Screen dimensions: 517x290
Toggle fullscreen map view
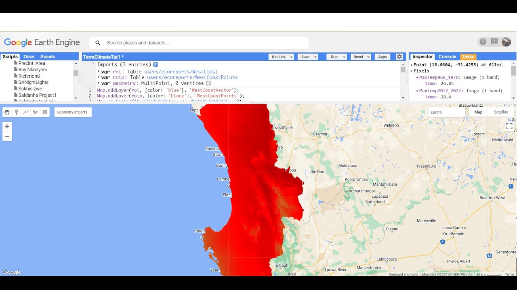coord(509,126)
